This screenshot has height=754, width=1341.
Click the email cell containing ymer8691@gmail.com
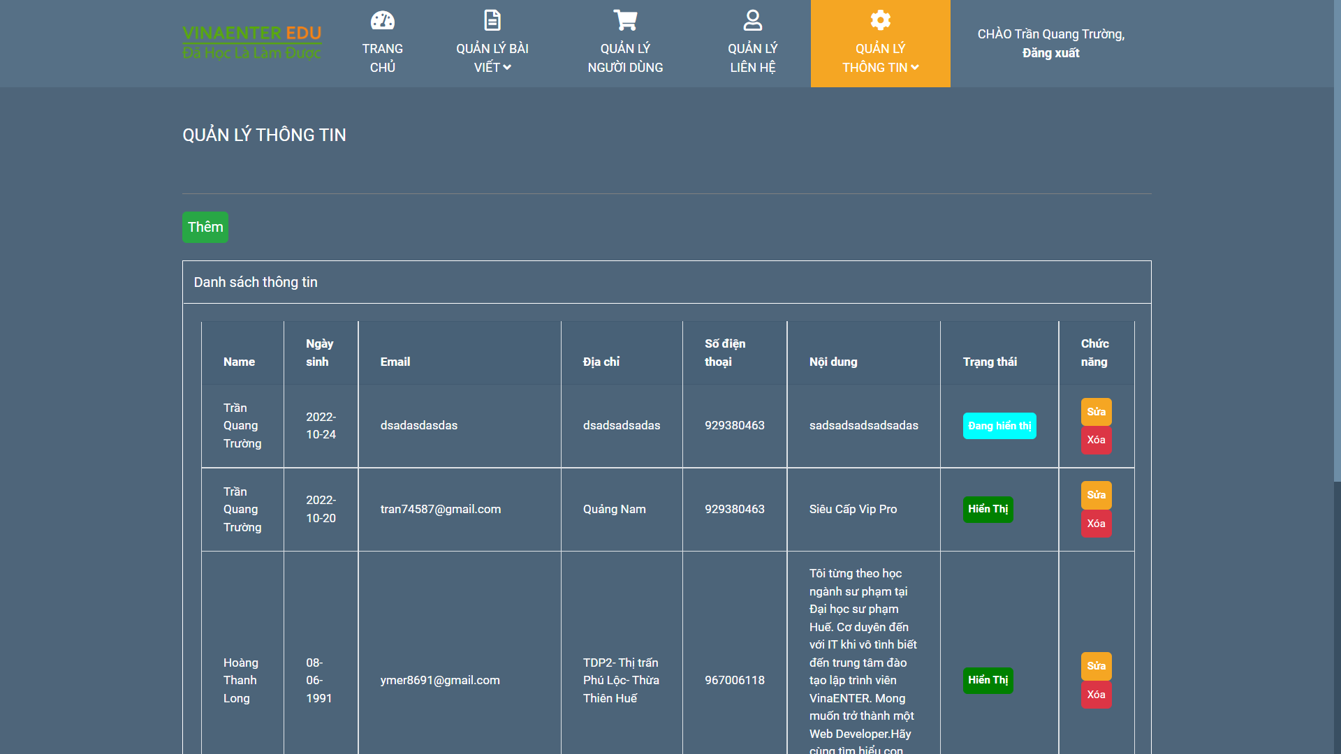[x=439, y=680]
